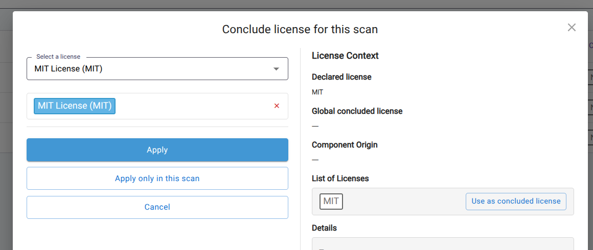The image size is (593, 250).
Task: Close the Conclude license dialog
Action: (x=572, y=28)
